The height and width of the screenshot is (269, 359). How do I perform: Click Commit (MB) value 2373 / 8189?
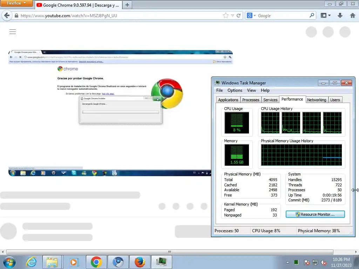331,200
